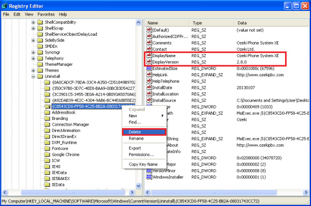Viewport: 311px width, 206px height.
Task: Select the Fontcore key
Action: (x=60, y=148)
